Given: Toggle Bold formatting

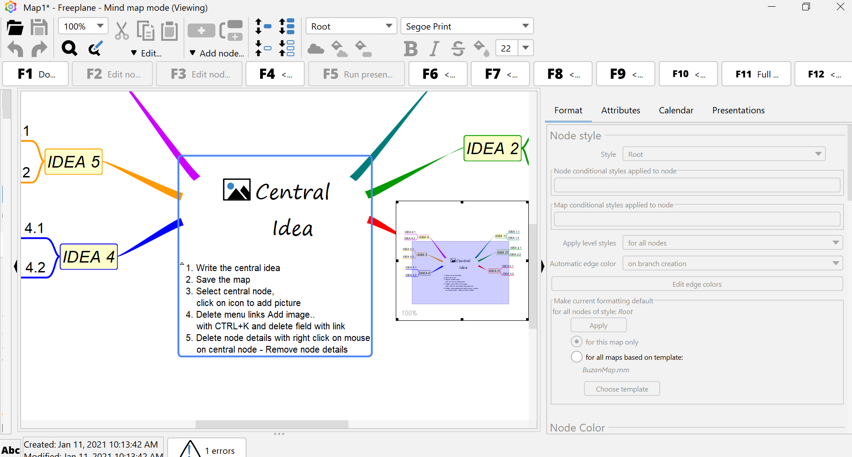Looking at the screenshot, I should [411, 48].
